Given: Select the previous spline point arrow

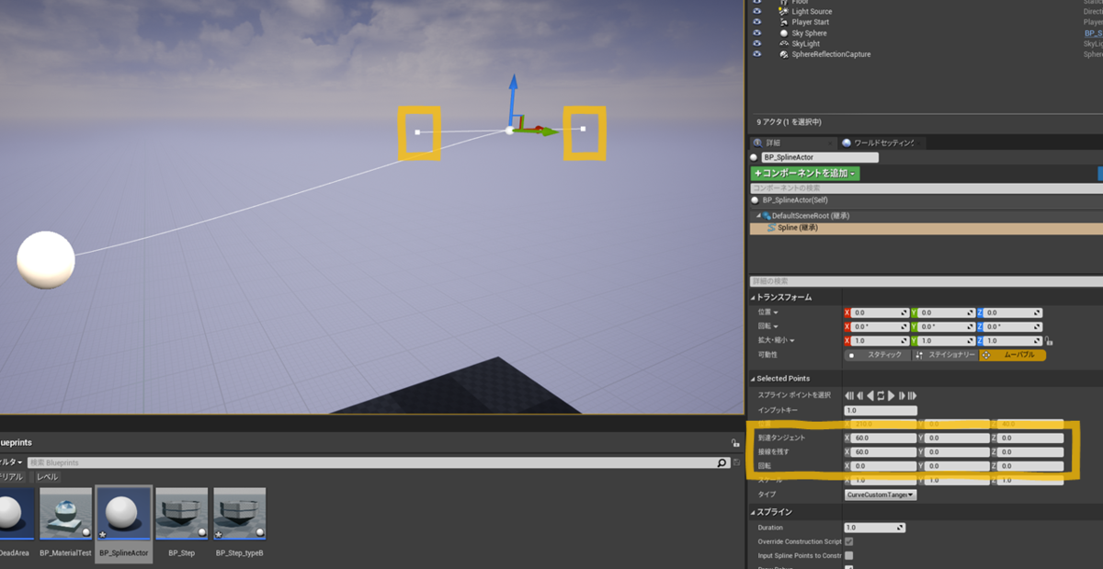Looking at the screenshot, I should pos(870,395).
